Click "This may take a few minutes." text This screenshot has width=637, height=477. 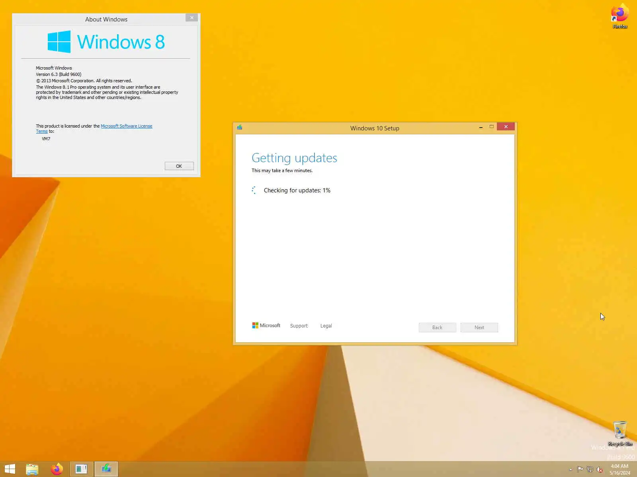coord(282,171)
